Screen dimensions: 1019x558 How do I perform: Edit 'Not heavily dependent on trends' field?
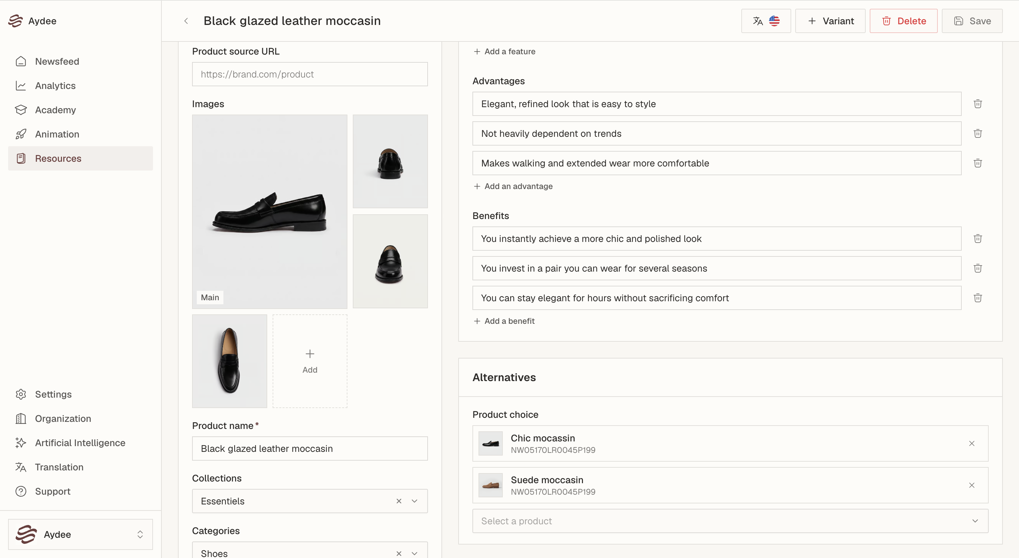pos(717,133)
